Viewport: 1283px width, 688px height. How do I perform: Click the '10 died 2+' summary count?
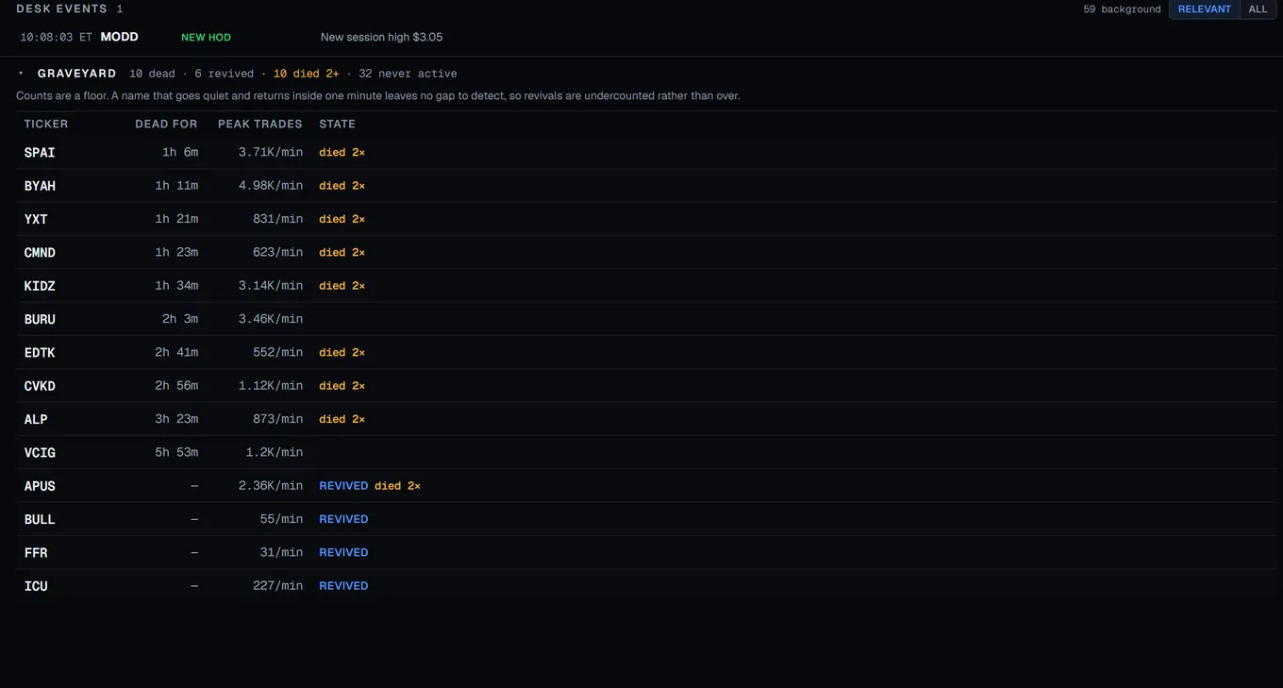pos(306,74)
